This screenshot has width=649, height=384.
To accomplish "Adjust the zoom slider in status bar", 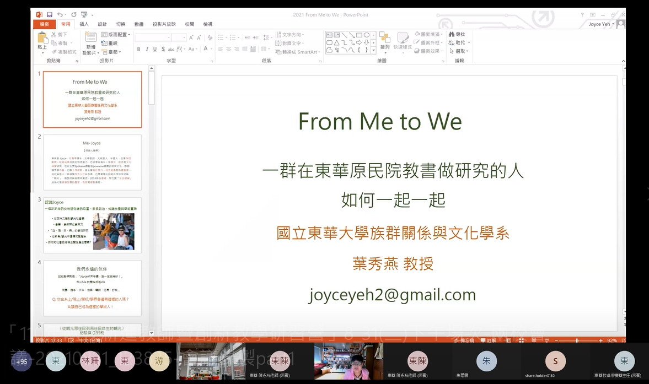I will click(x=577, y=340).
